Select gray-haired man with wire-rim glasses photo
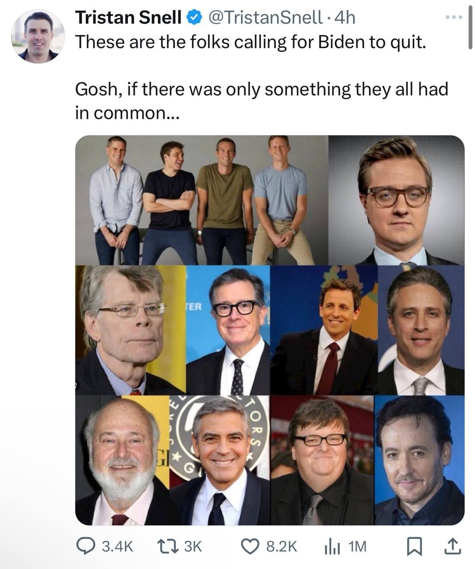The image size is (476, 569). pos(131,330)
